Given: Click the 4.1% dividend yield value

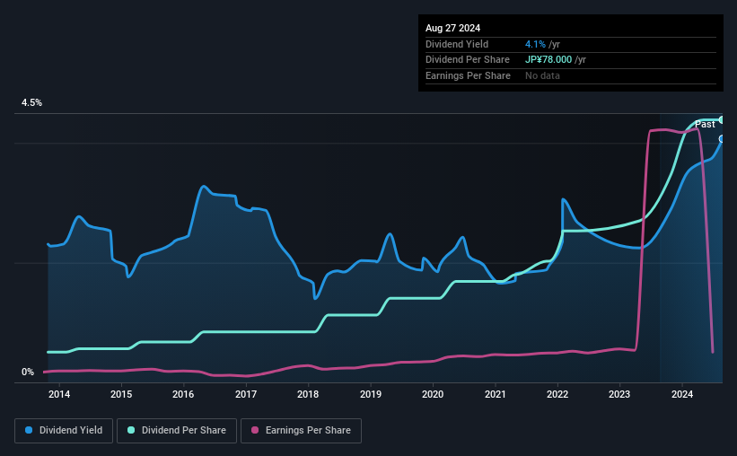Looking at the screenshot, I should point(535,44).
